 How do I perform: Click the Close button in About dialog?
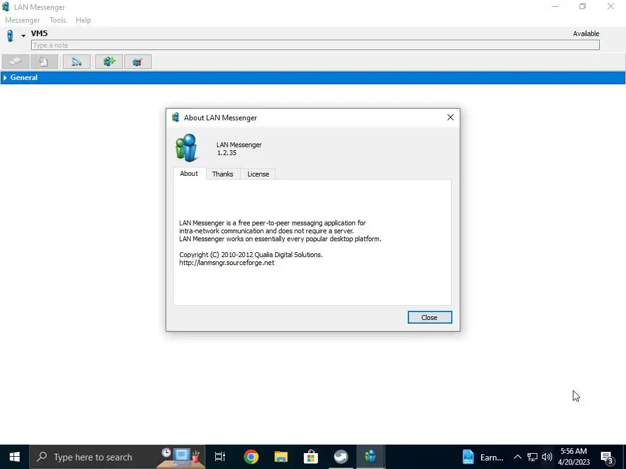[430, 318]
